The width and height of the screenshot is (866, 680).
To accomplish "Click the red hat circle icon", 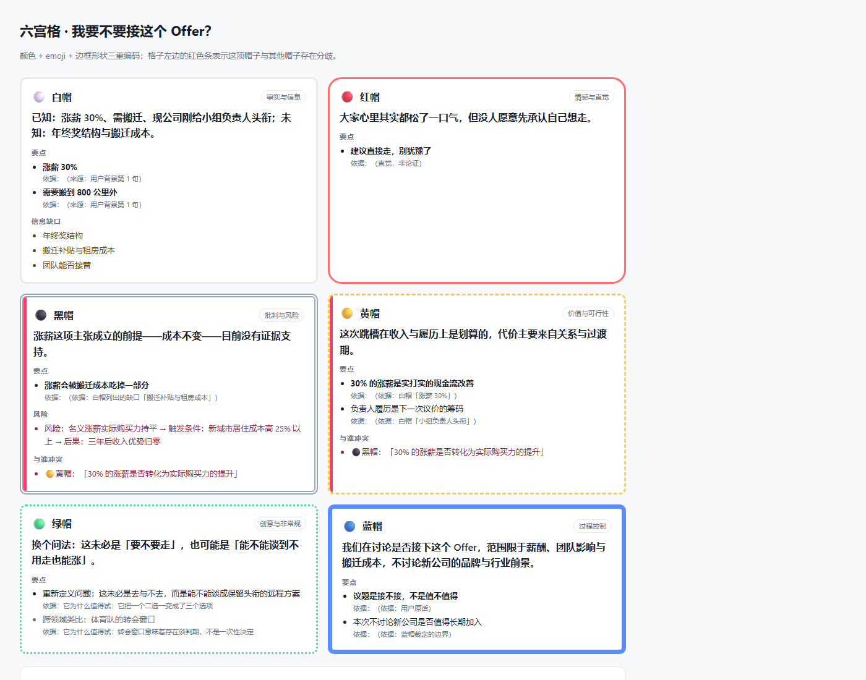I will coord(347,97).
